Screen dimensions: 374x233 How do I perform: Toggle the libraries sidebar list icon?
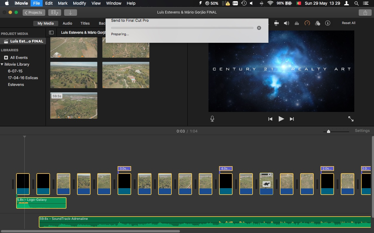point(51,33)
